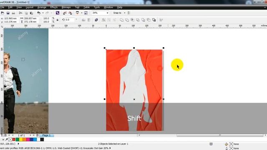Open the Arrange menu

(x=42, y=7)
